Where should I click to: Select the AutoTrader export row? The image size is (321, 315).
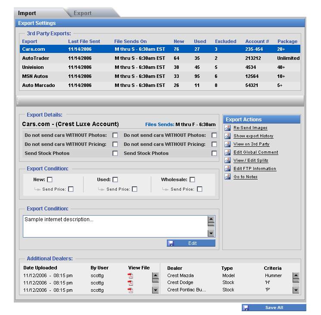[x=160, y=58]
